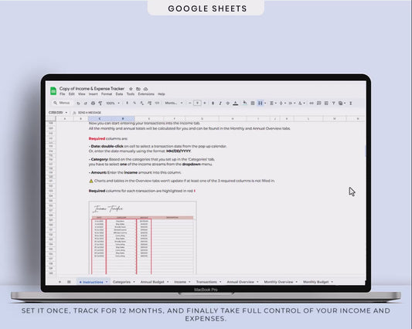Open the Help menu
Viewport: 412px width, 329px height.
pos(162,94)
